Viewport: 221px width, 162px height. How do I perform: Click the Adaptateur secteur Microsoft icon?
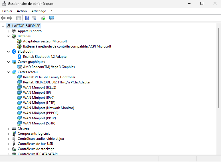tap(19, 41)
